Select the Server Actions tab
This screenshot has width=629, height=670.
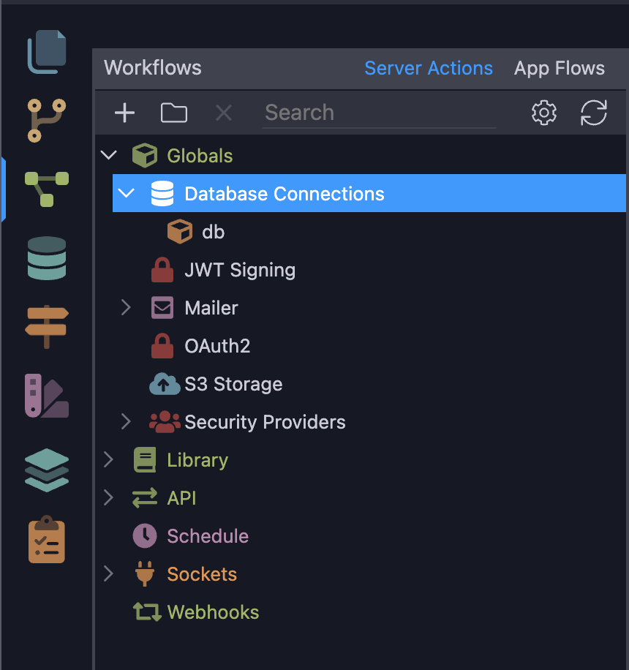(x=429, y=68)
